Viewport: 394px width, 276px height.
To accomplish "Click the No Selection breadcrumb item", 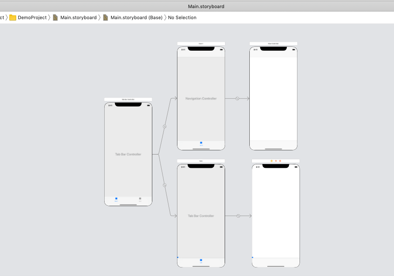I will click(x=182, y=17).
